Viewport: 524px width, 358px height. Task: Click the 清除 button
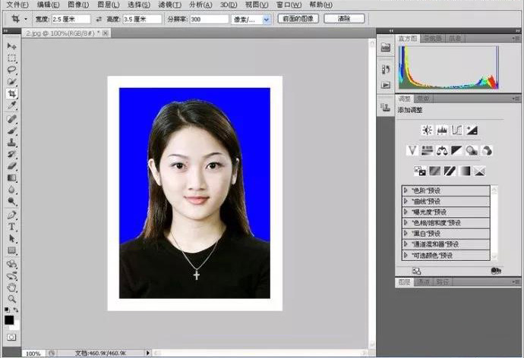tap(342, 18)
